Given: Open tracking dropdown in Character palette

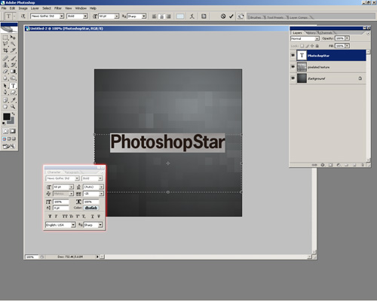Looking at the screenshot, I should coord(101,193).
